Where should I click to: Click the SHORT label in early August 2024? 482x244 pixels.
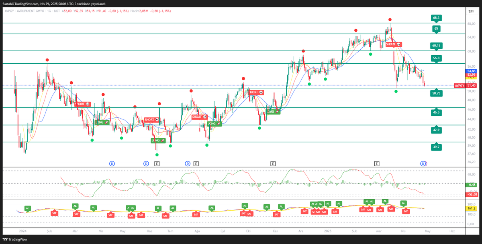199,117
